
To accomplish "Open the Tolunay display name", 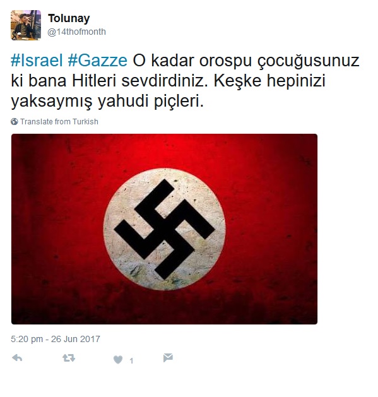I will coord(69,18).
